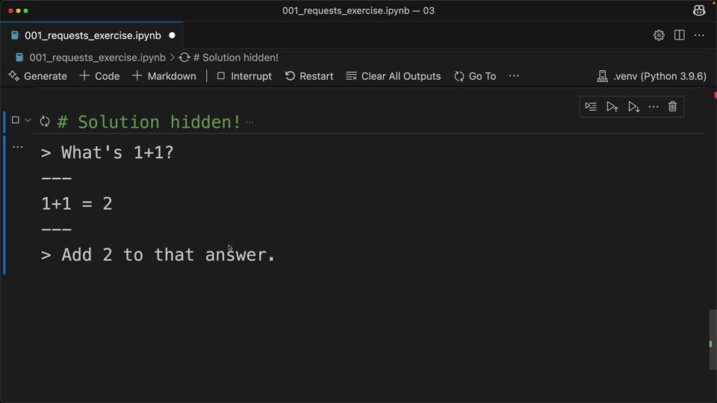Open the editor More Actions ellipsis
717x403 pixels.
(x=699, y=35)
